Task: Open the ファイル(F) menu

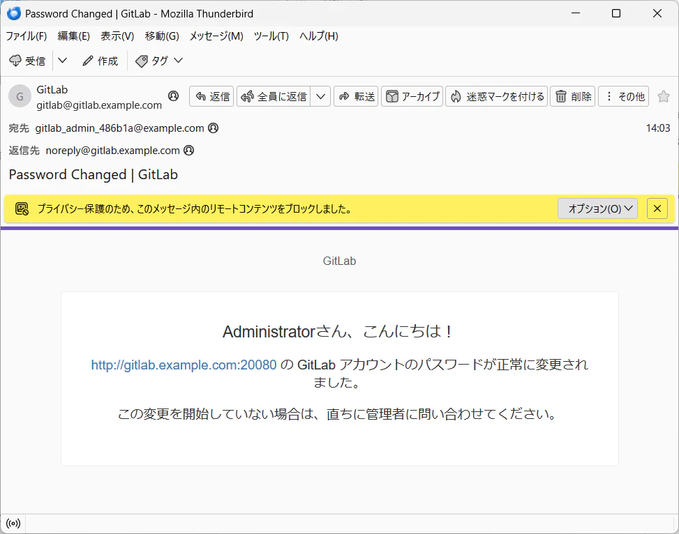Action: coord(27,36)
